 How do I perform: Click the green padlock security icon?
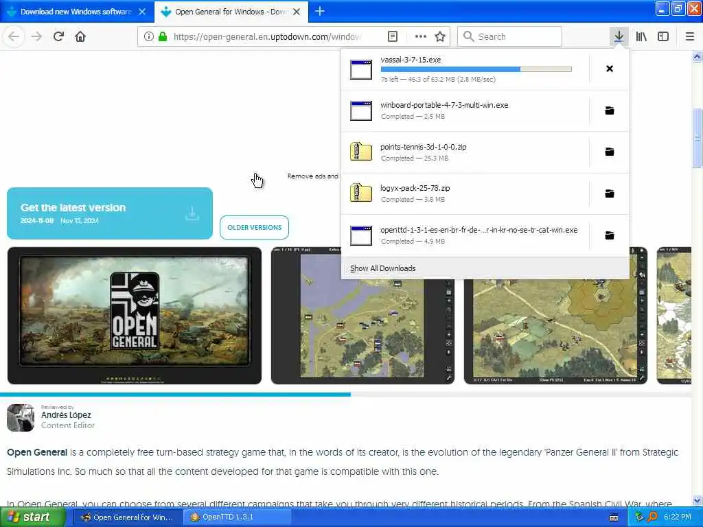(x=163, y=36)
